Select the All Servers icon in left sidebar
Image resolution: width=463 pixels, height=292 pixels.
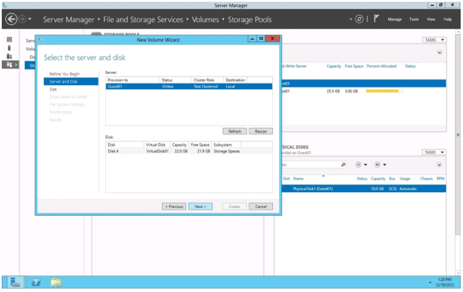point(9,56)
